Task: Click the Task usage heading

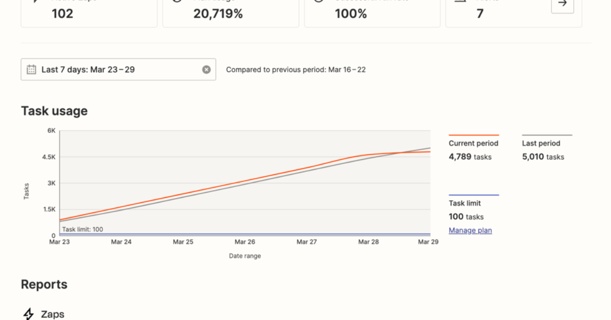Action: (x=54, y=111)
